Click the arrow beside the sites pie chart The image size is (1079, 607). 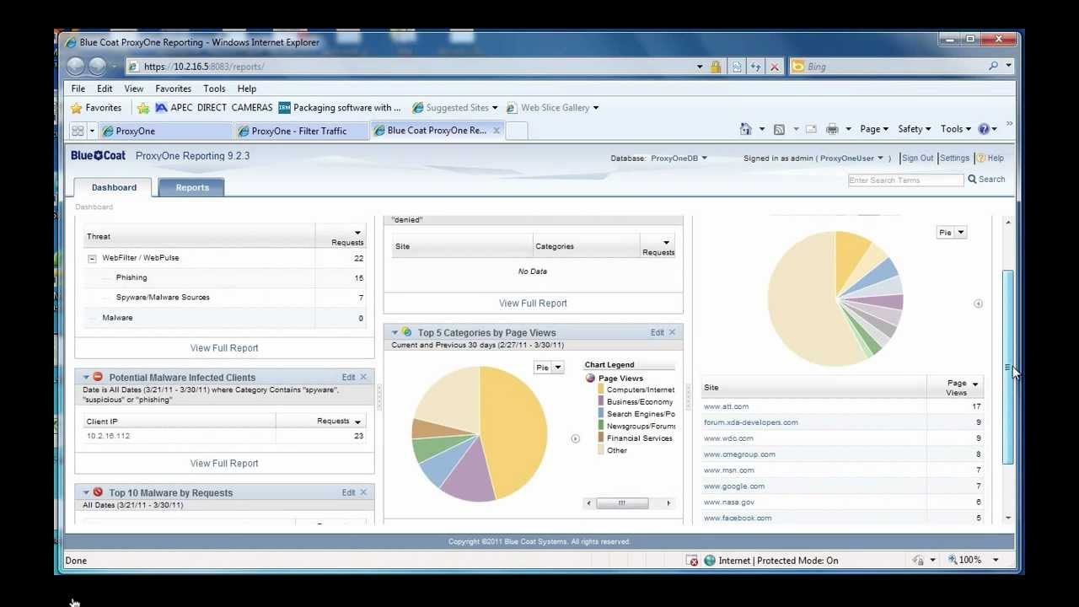point(978,303)
